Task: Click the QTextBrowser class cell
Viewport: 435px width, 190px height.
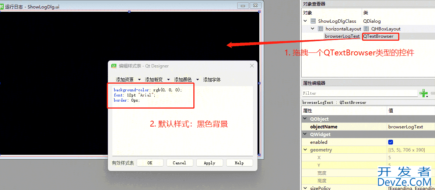Action: click(x=378, y=36)
